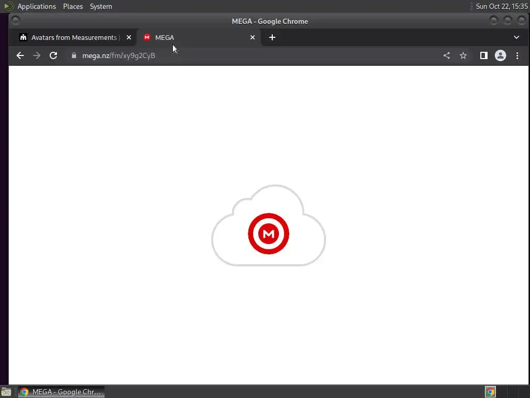
Task: Click the address bar showing mega.nz URL
Action: (x=254, y=55)
